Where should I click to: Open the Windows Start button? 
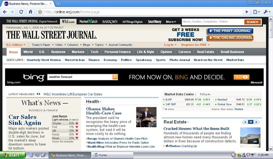(x=13, y=155)
